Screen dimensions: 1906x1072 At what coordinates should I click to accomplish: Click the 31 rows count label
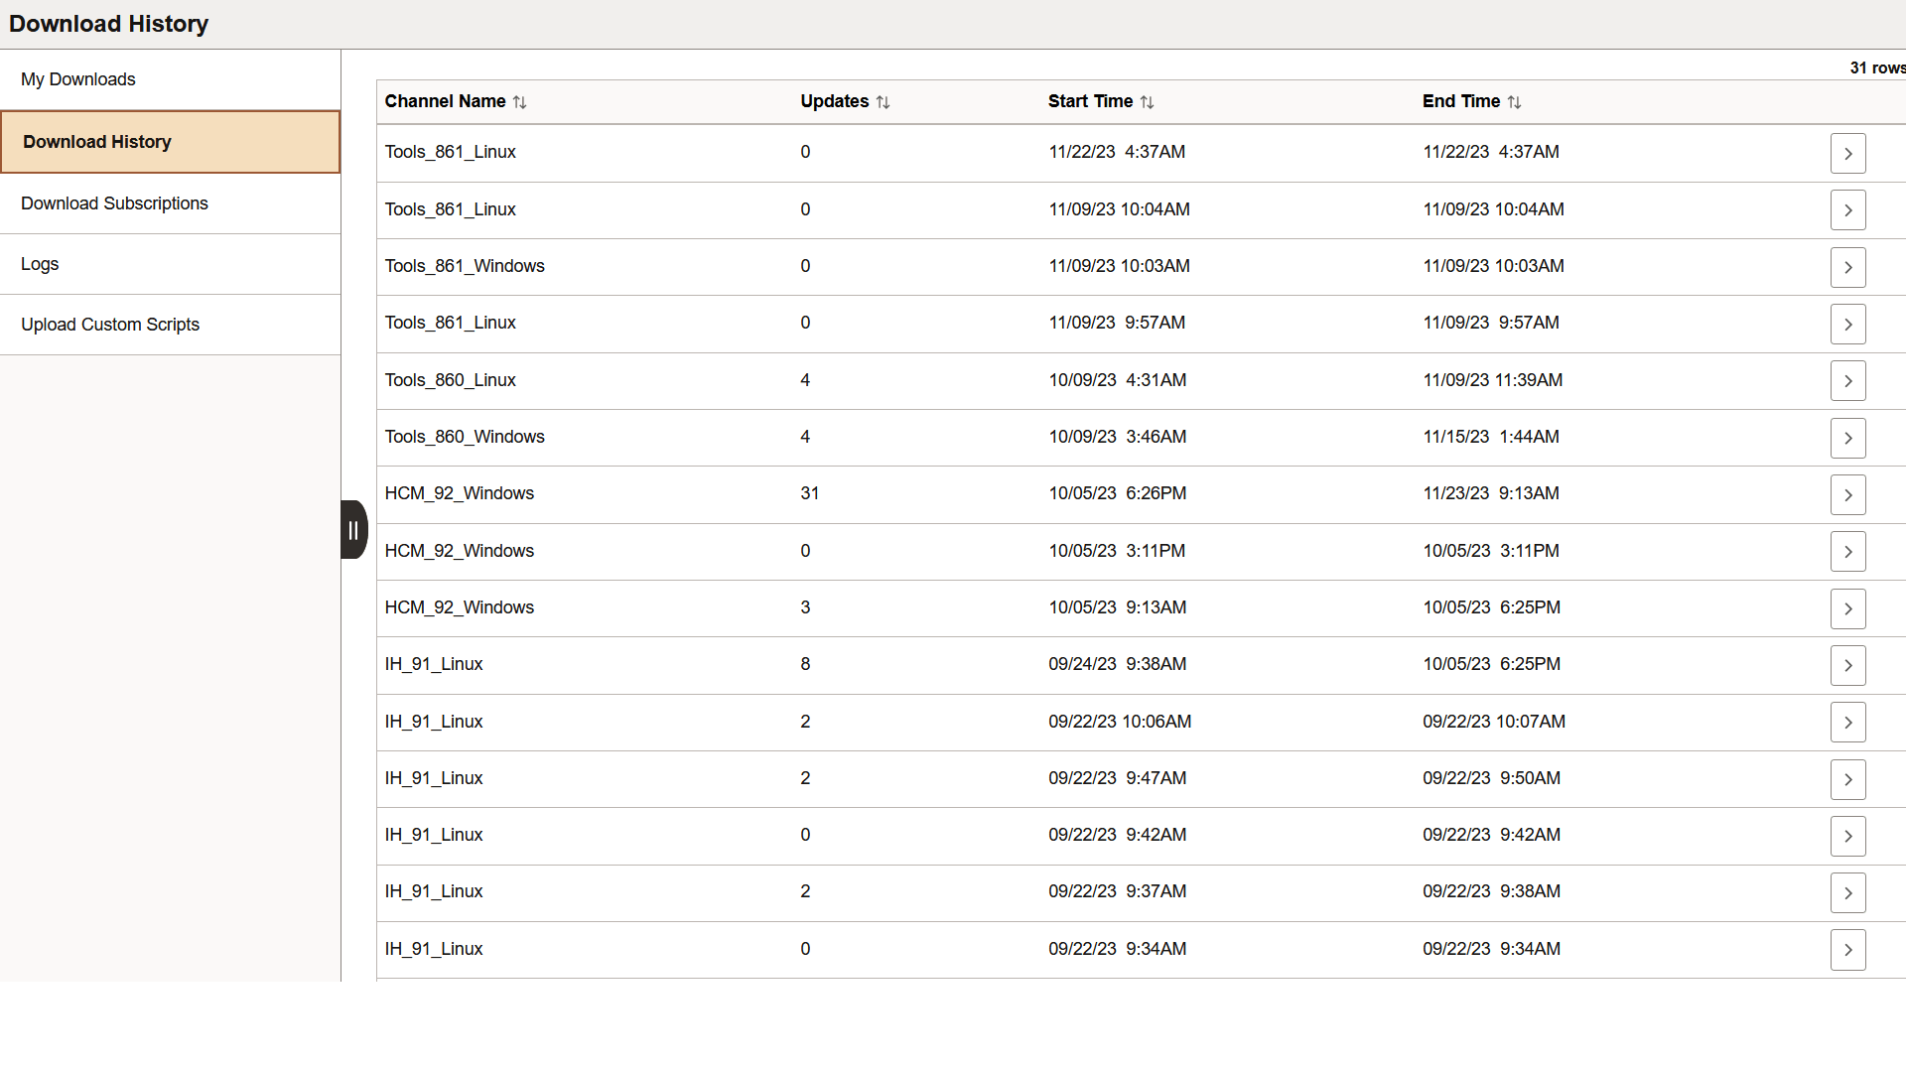point(1875,67)
